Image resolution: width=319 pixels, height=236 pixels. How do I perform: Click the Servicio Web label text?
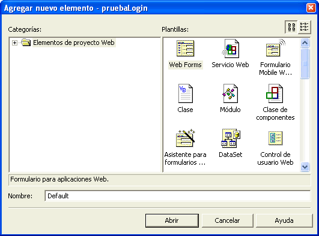coord(230,65)
